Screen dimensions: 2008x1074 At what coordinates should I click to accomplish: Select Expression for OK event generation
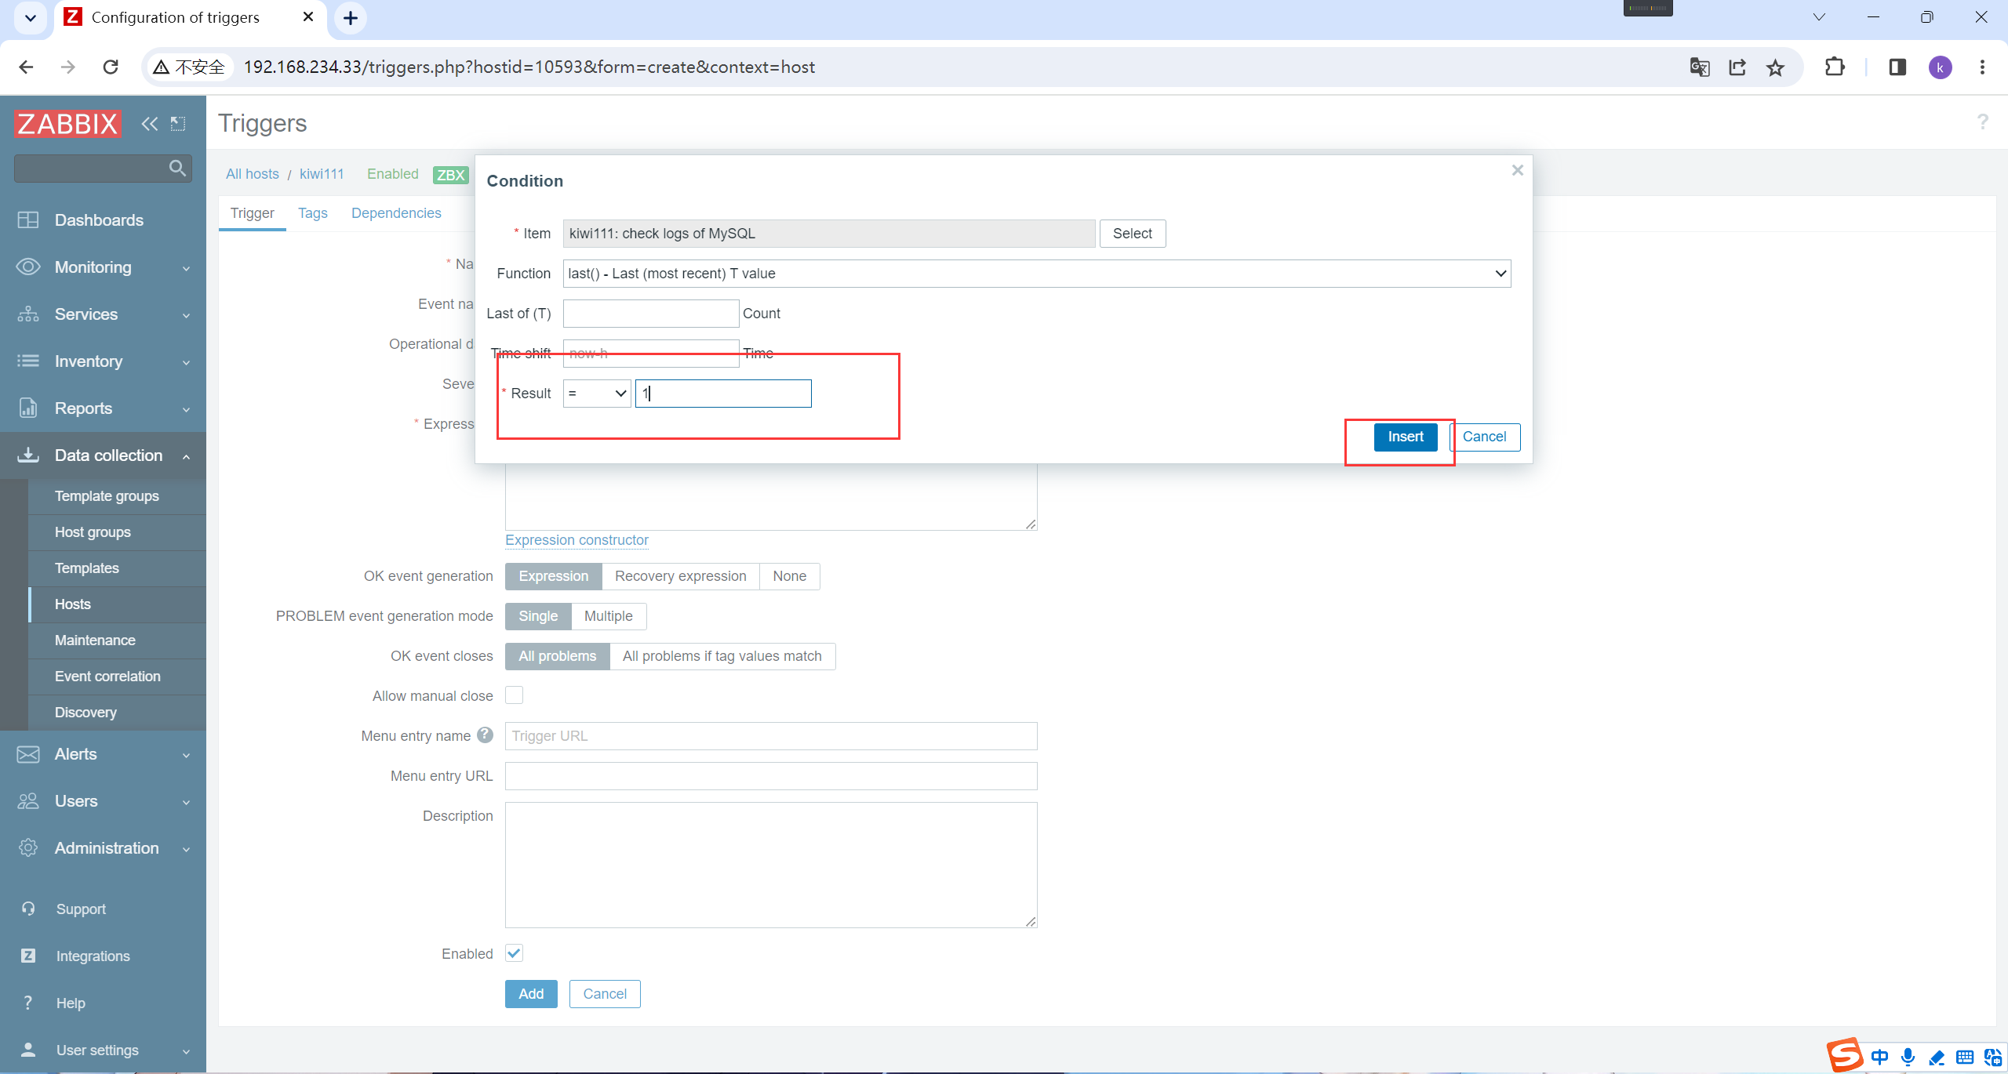point(553,576)
